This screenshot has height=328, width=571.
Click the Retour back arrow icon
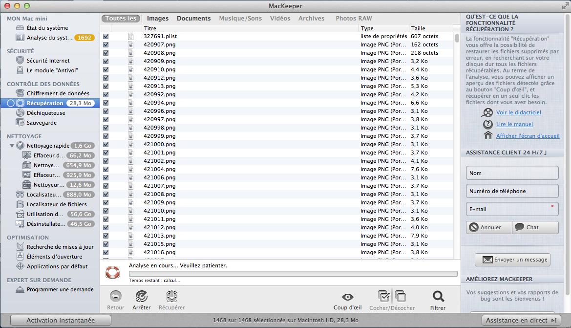(115, 296)
